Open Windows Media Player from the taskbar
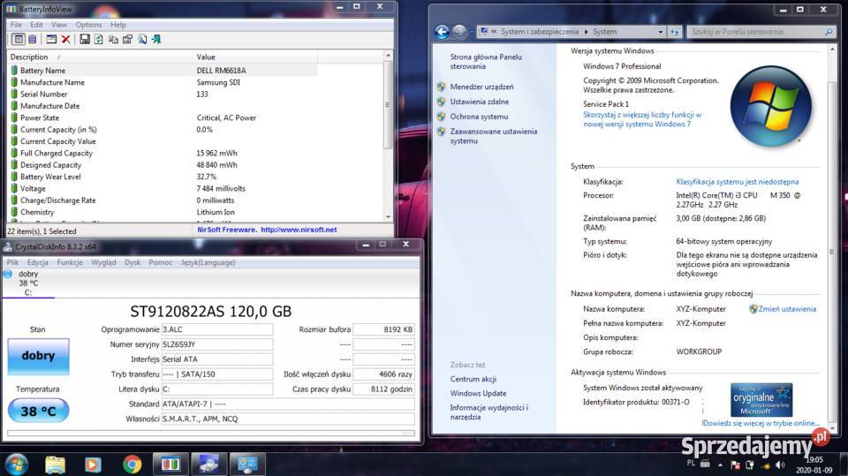 point(93,465)
